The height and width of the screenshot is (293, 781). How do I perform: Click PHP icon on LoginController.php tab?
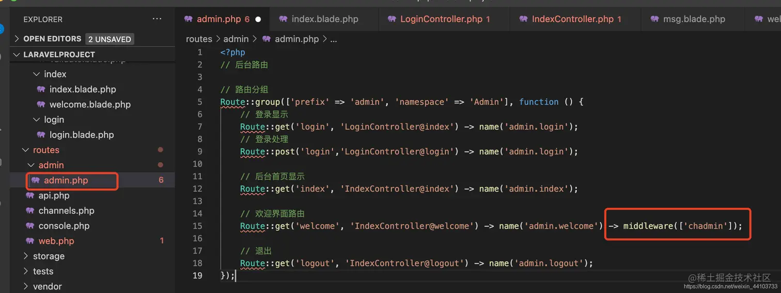pos(392,19)
